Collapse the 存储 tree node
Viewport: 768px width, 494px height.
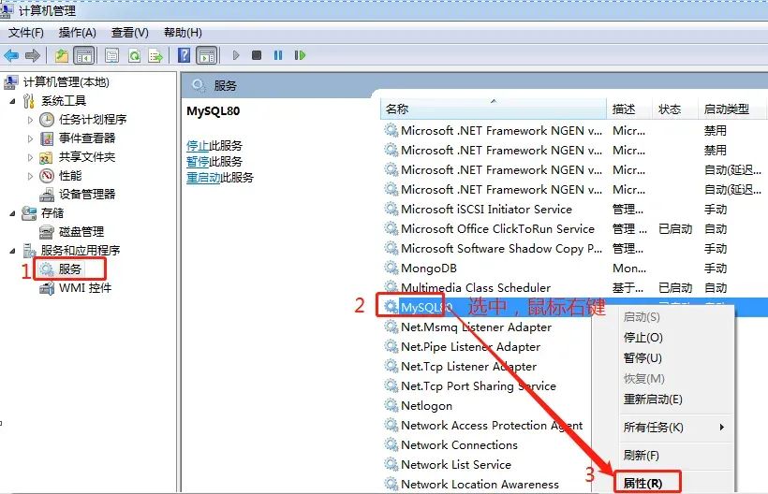(12, 213)
